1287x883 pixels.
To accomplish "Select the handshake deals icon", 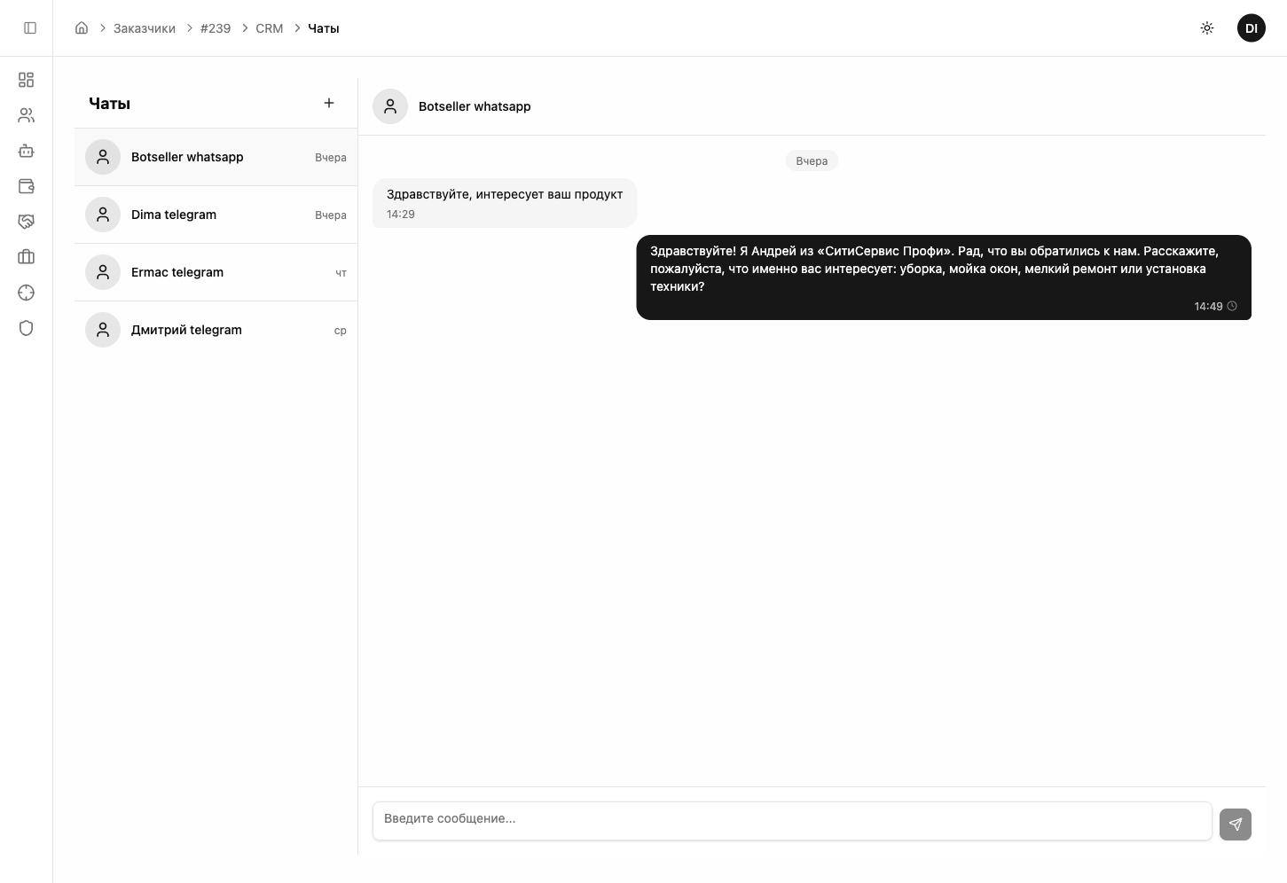I will coord(27,222).
